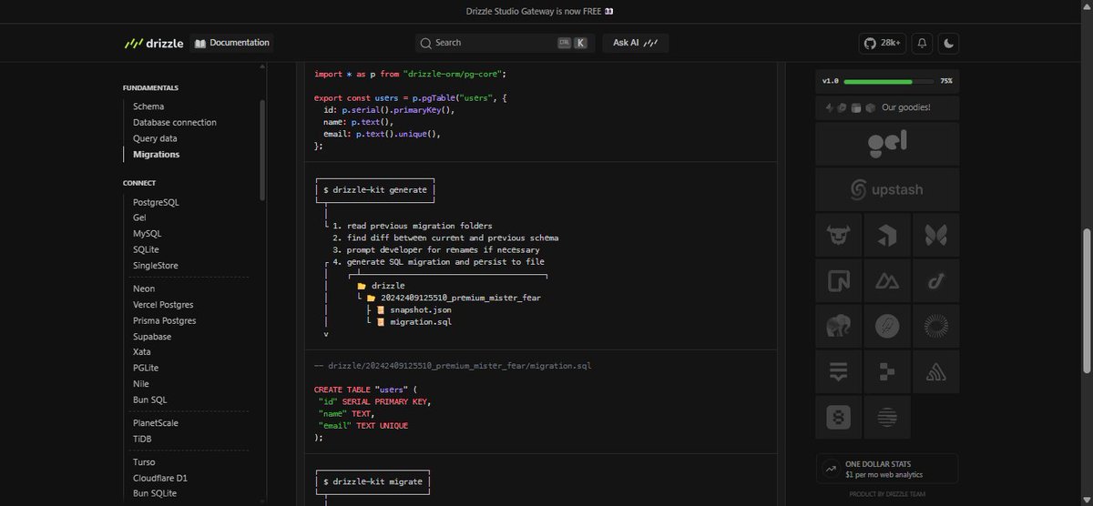1093x506 pixels.
Task: Click the pixel blocks sponsor icon
Action: click(x=887, y=372)
